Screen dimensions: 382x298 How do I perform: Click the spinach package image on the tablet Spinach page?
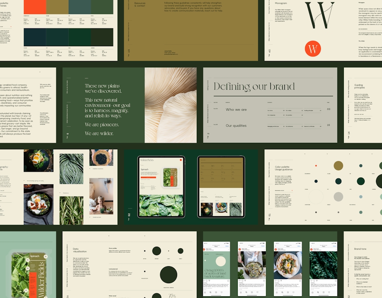coord(170,178)
